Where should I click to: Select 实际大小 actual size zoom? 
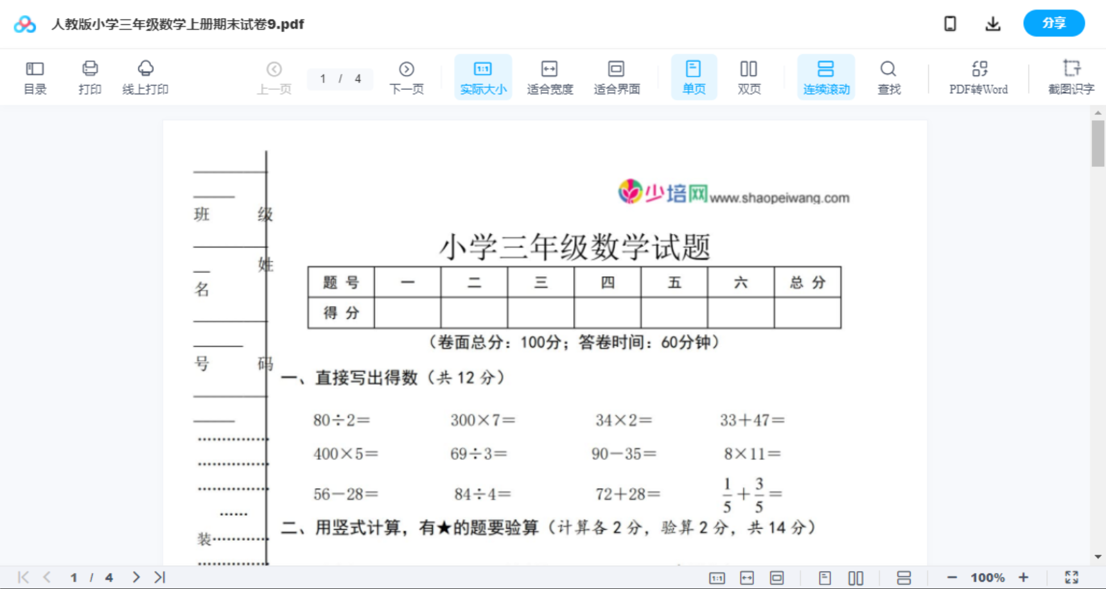(x=483, y=76)
